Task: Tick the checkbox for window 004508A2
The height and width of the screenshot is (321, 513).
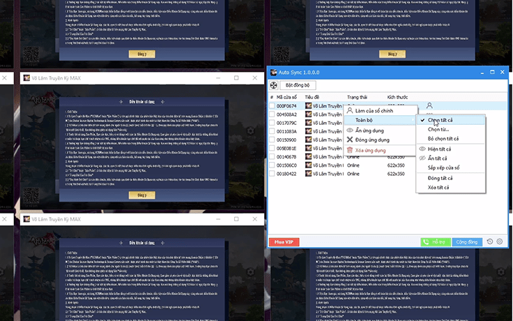Action: point(272,114)
